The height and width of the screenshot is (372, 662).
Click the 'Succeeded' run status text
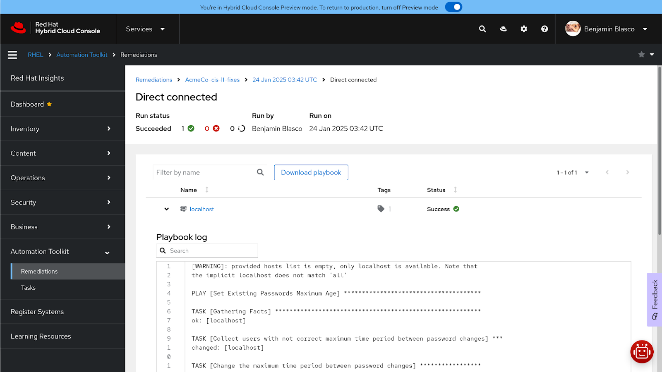(154, 129)
